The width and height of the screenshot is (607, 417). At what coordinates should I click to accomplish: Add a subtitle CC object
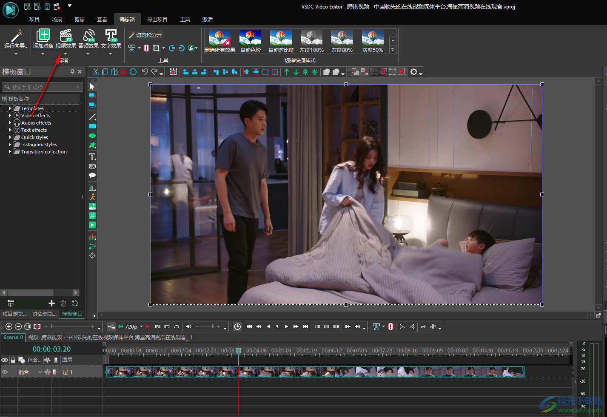point(92,166)
